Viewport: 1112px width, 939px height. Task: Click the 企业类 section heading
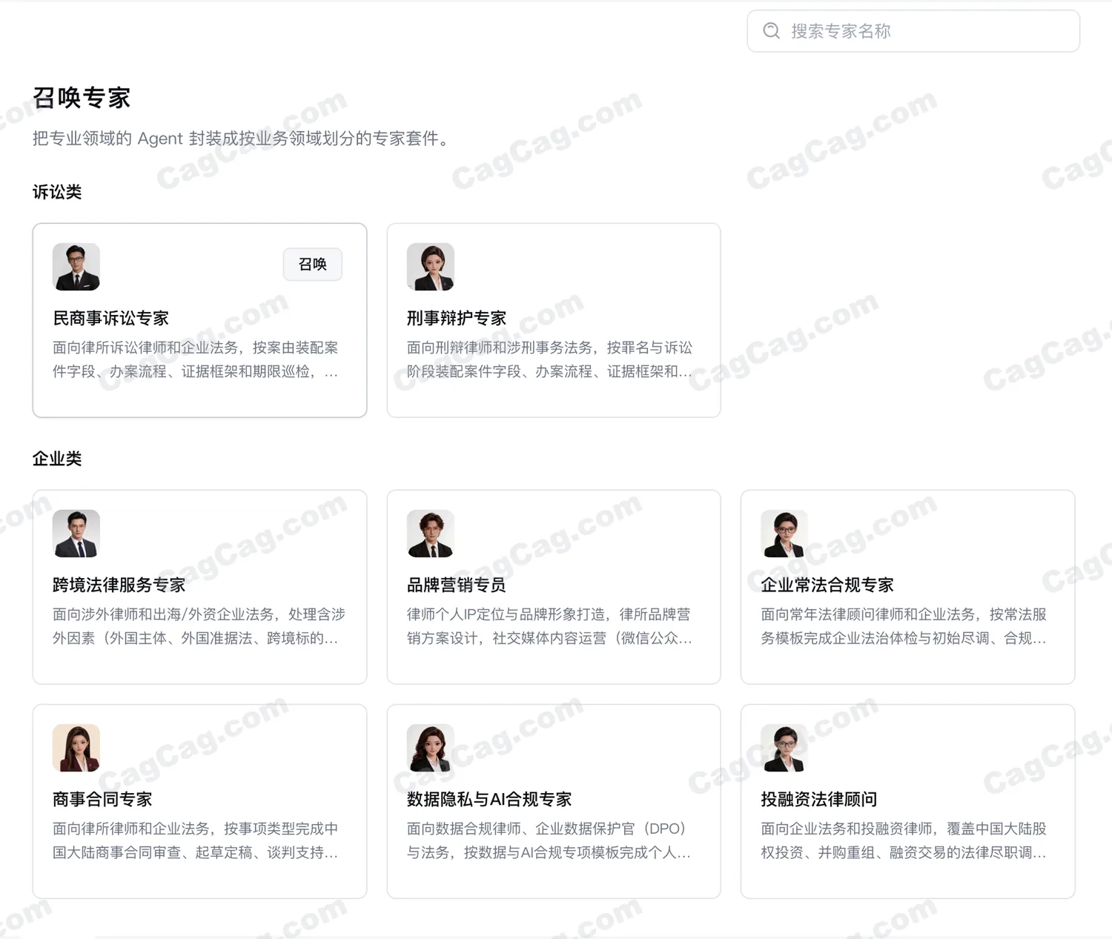57,459
